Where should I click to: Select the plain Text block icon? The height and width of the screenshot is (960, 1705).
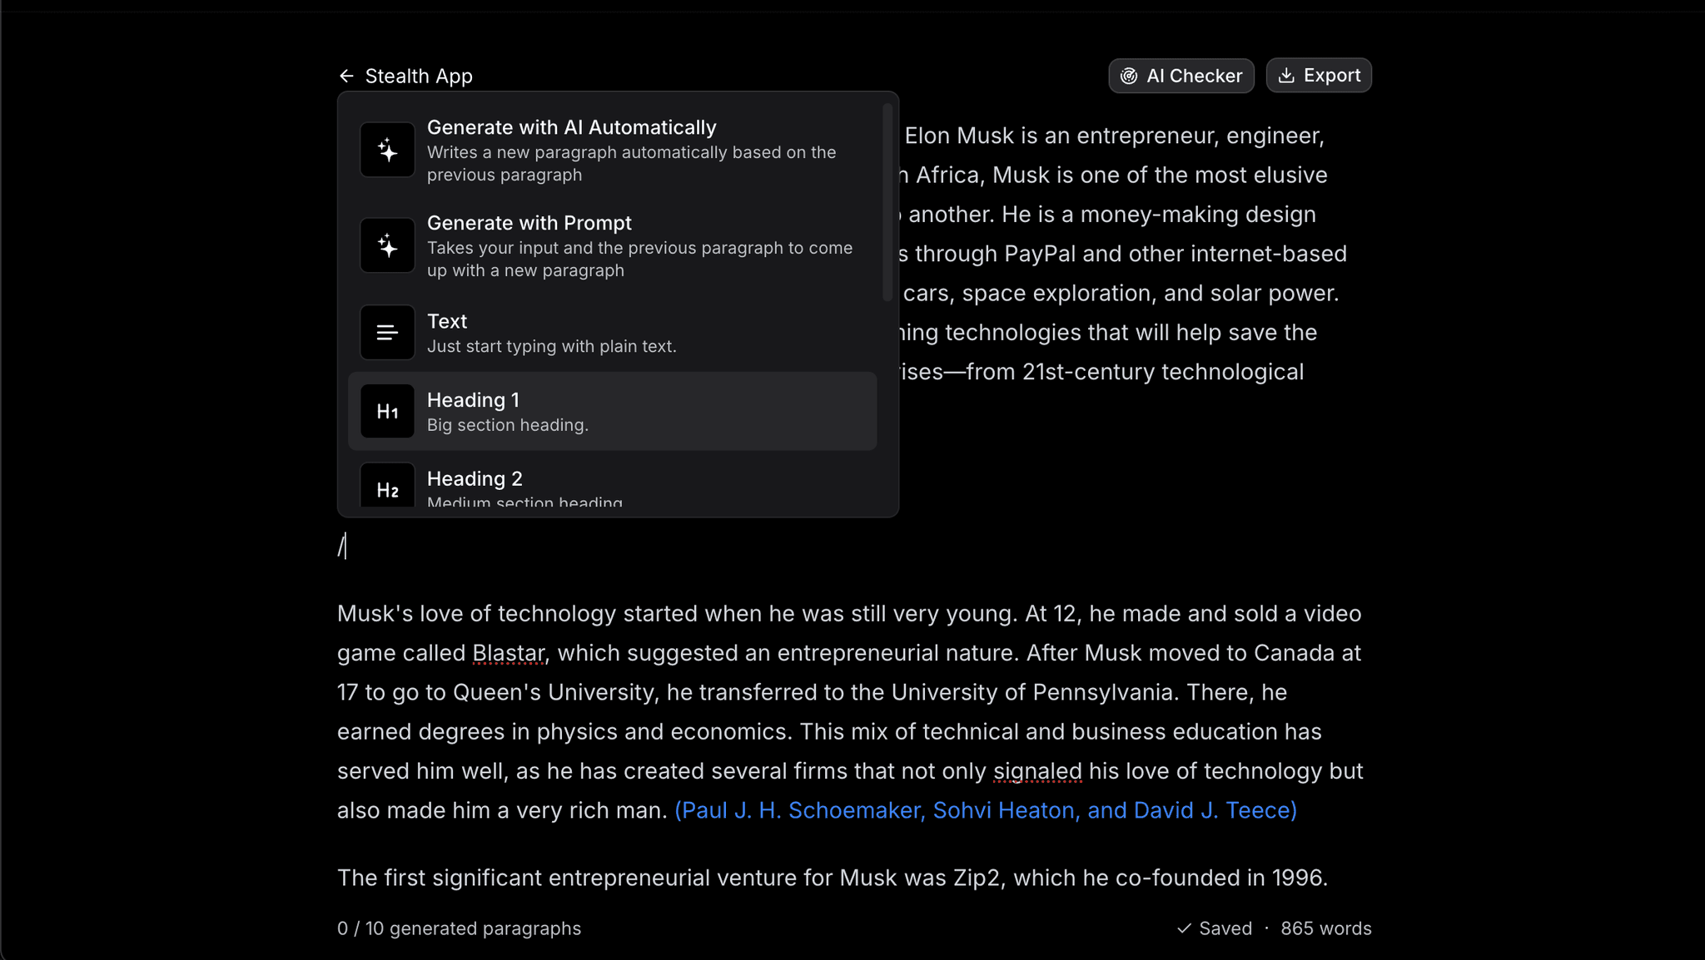tap(386, 332)
